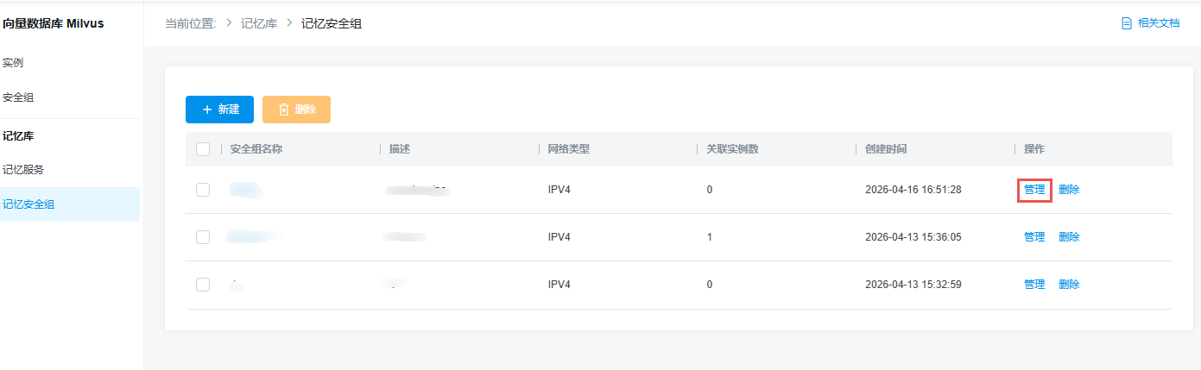Check the third security group row checkbox
This screenshot has width=1201, height=370.
[203, 285]
